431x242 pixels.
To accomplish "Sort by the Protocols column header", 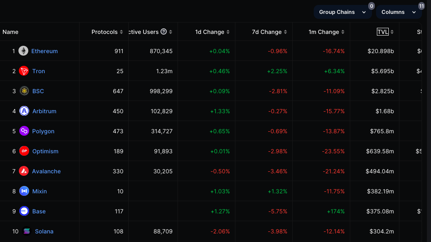I will pos(107,32).
